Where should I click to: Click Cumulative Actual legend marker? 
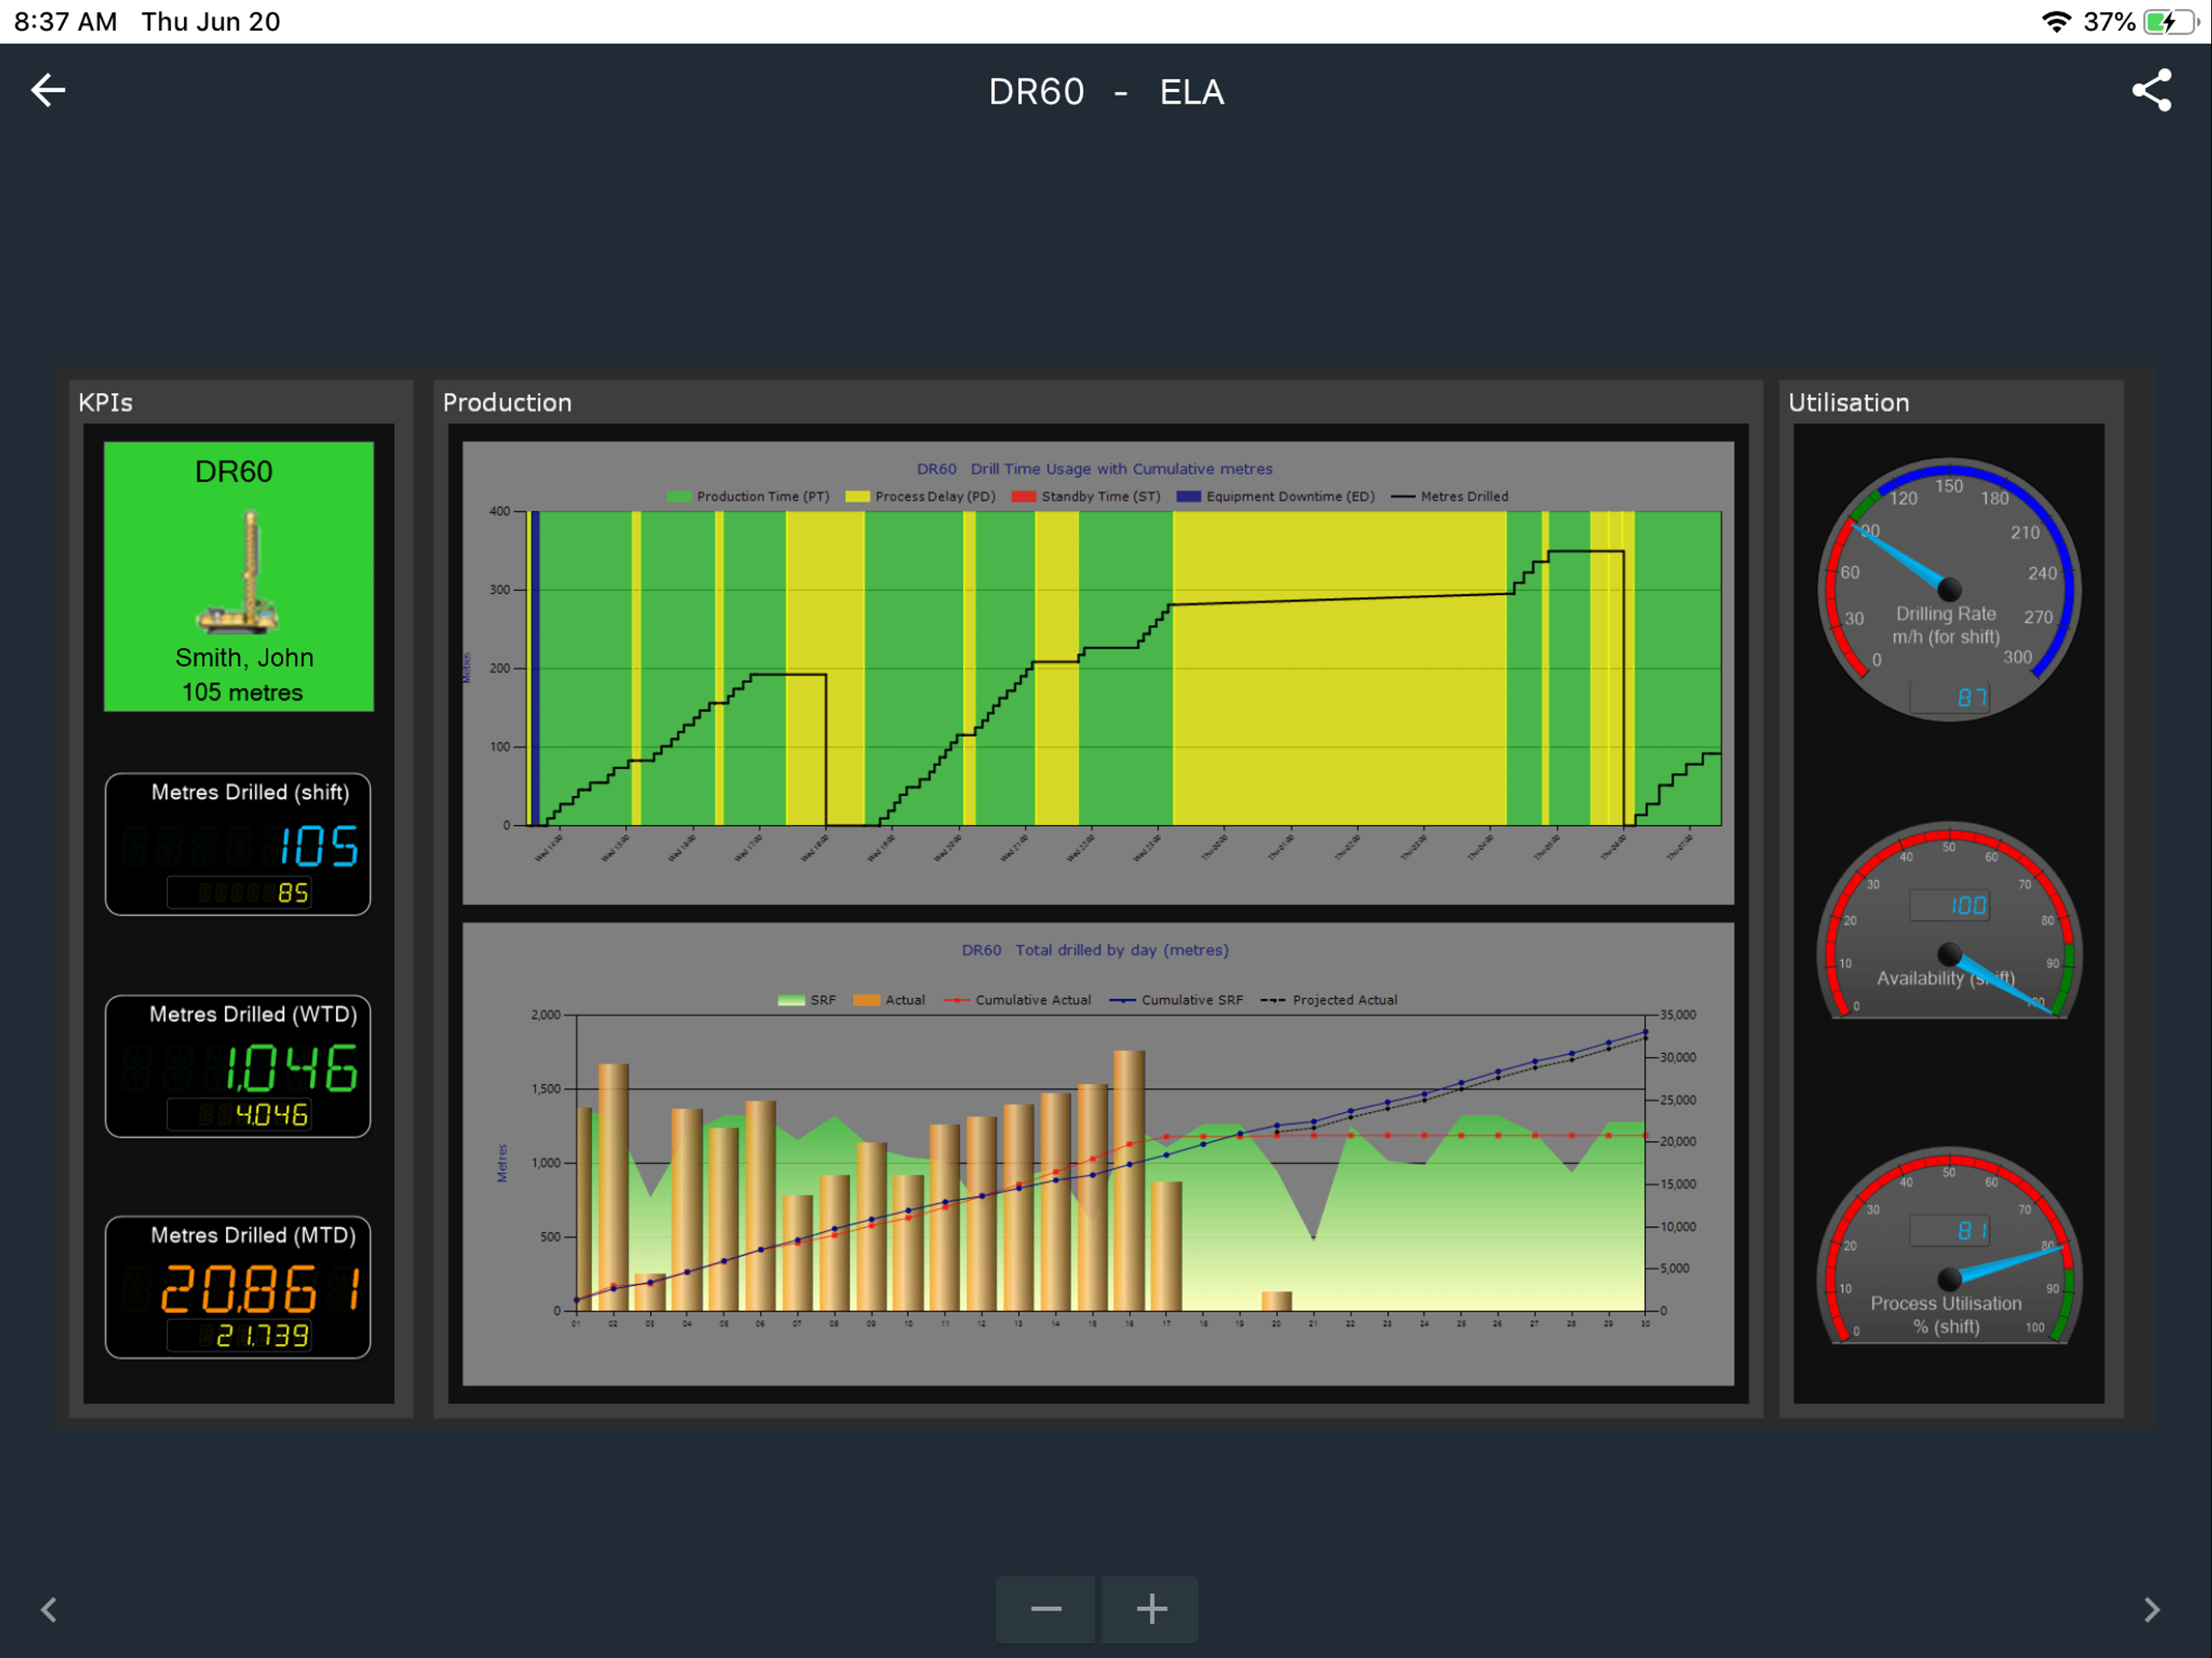click(x=956, y=1000)
